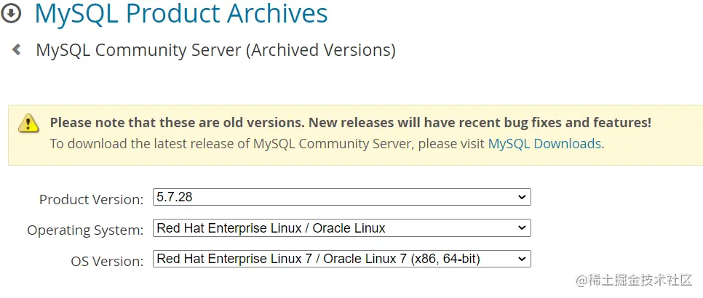Viewport: 703px width, 298px height.
Task: Click the arrow chevron on the 5.7.28 selector
Action: (521, 197)
